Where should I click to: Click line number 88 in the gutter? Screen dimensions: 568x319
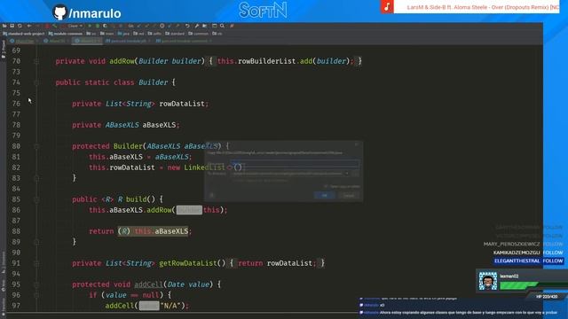tap(16, 231)
